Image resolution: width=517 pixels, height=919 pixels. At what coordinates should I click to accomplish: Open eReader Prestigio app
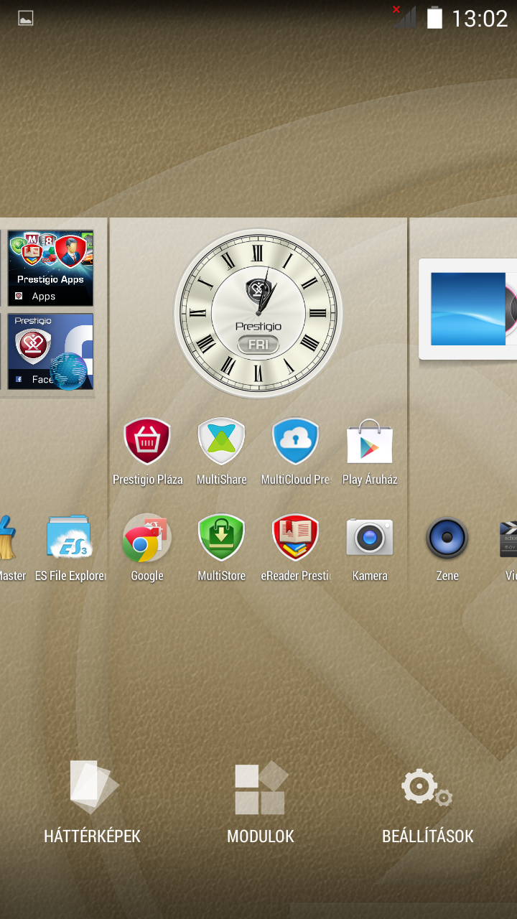tap(295, 547)
